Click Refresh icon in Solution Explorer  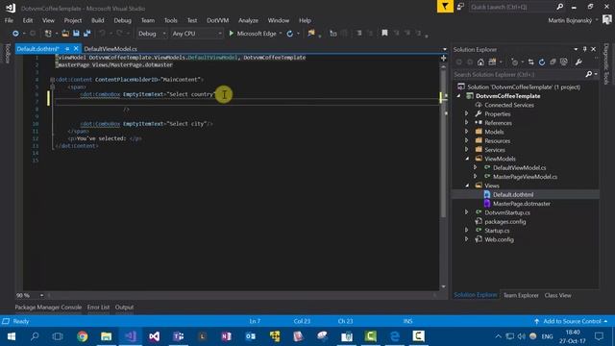click(542, 62)
